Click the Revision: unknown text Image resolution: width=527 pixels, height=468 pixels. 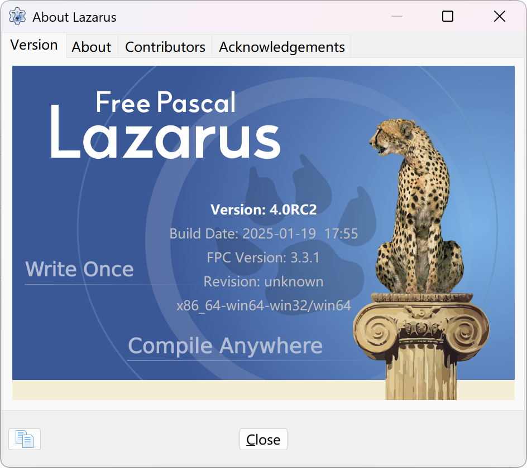pyautogui.click(x=263, y=281)
